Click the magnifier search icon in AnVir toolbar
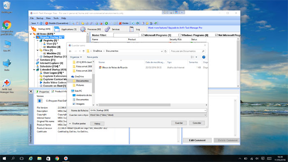Image resolution: width=288 pixels, height=162 pixels. point(73,23)
